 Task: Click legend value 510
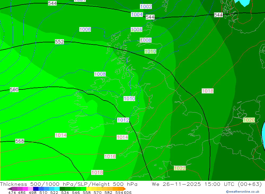(x=43, y=192)
